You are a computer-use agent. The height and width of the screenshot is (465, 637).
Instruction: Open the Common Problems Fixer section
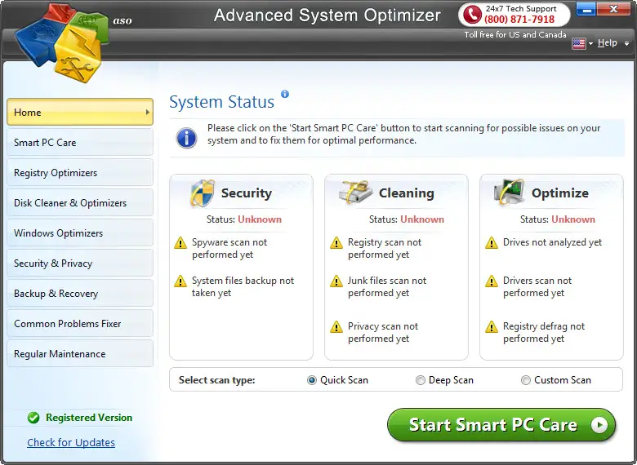coord(80,323)
